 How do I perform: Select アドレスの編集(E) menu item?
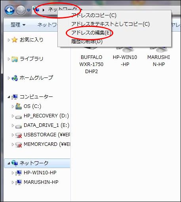(x=91, y=33)
